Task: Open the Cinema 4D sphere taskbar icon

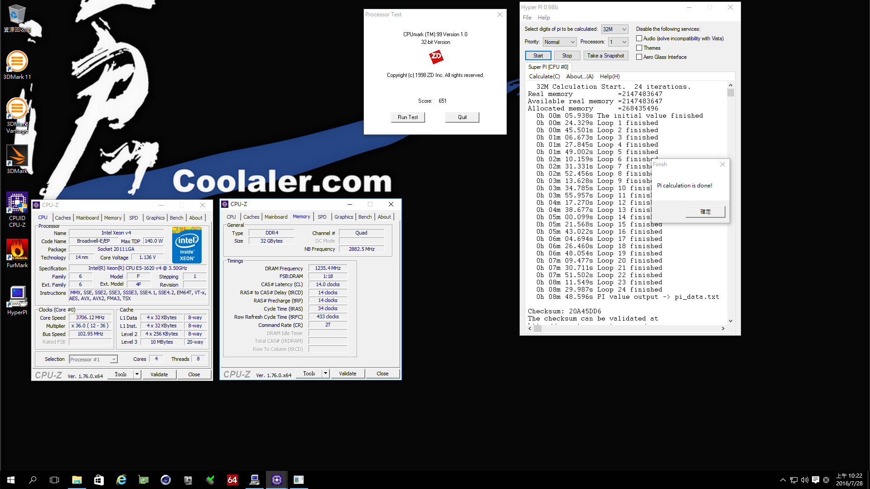Action: point(165,480)
